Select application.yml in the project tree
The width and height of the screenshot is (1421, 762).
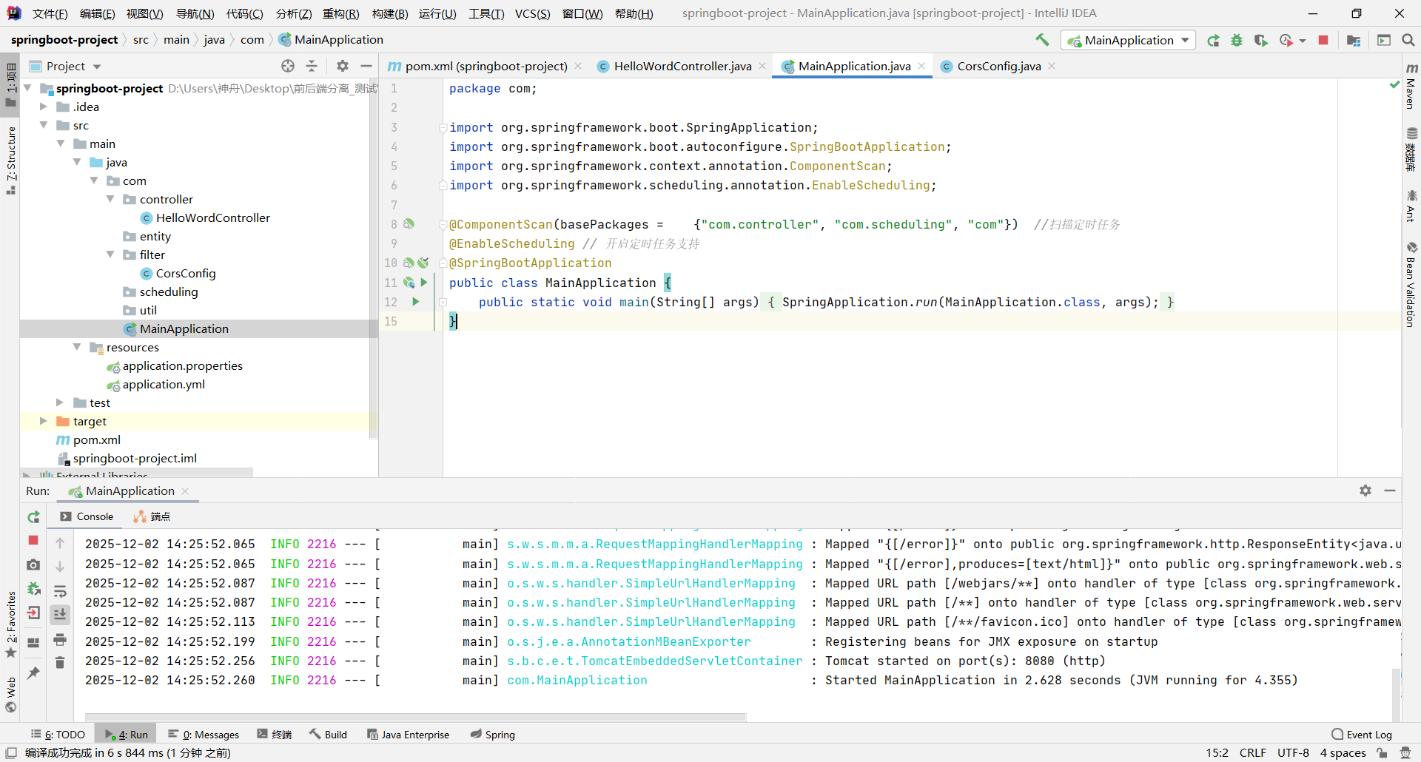tap(164, 384)
